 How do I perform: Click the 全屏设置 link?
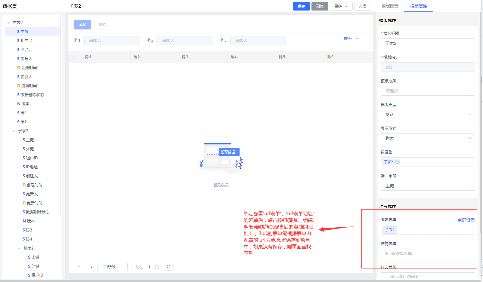click(466, 220)
